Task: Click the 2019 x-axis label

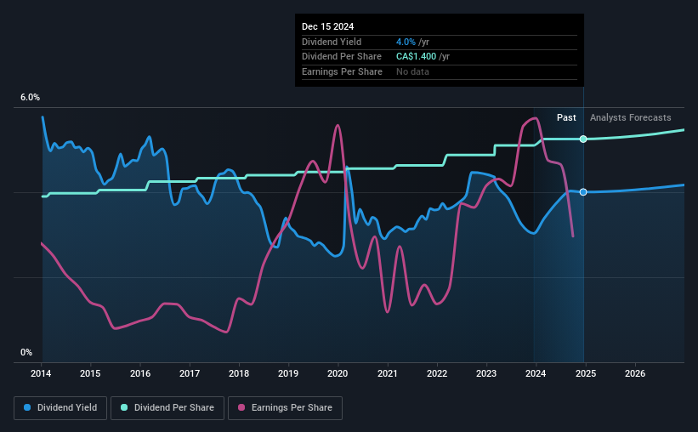Action: [288, 373]
